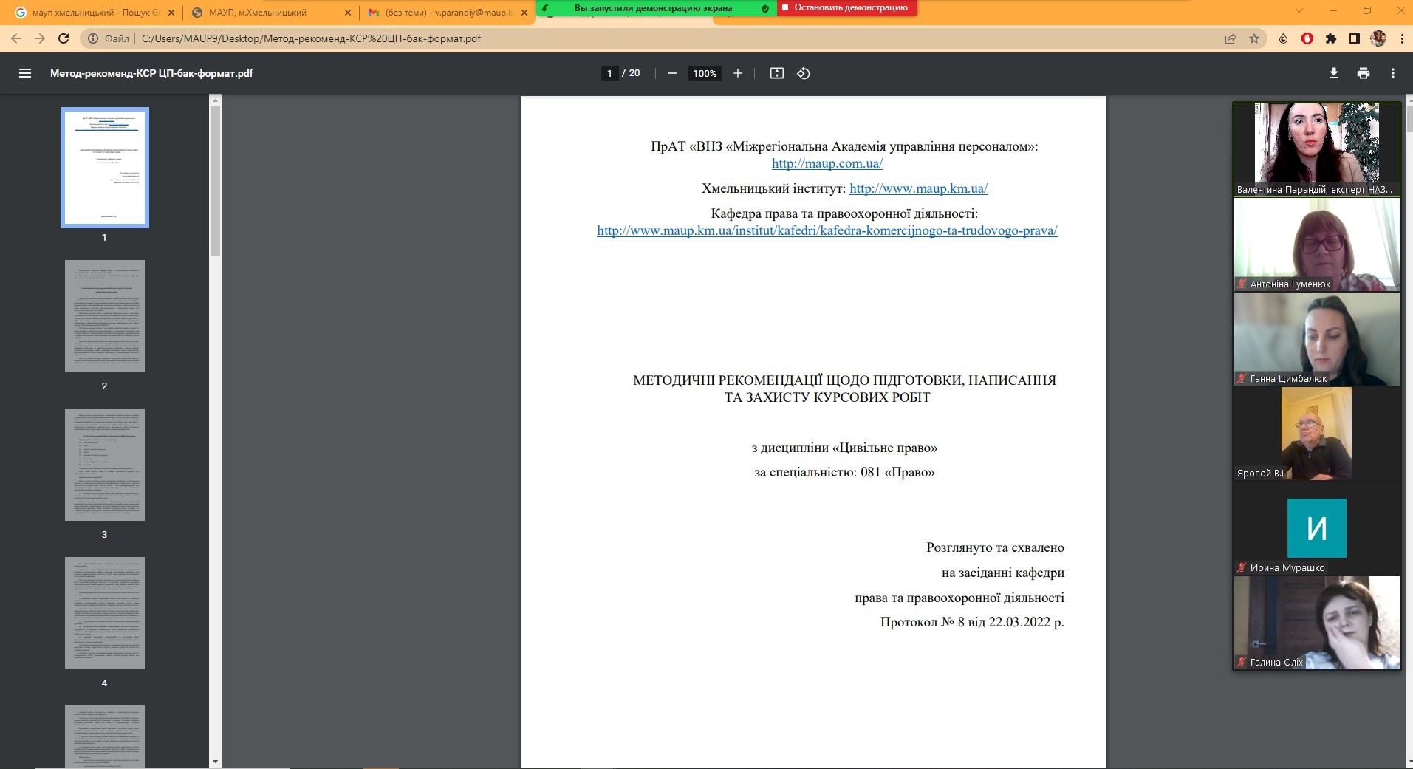Reload the current browser page

point(64,38)
